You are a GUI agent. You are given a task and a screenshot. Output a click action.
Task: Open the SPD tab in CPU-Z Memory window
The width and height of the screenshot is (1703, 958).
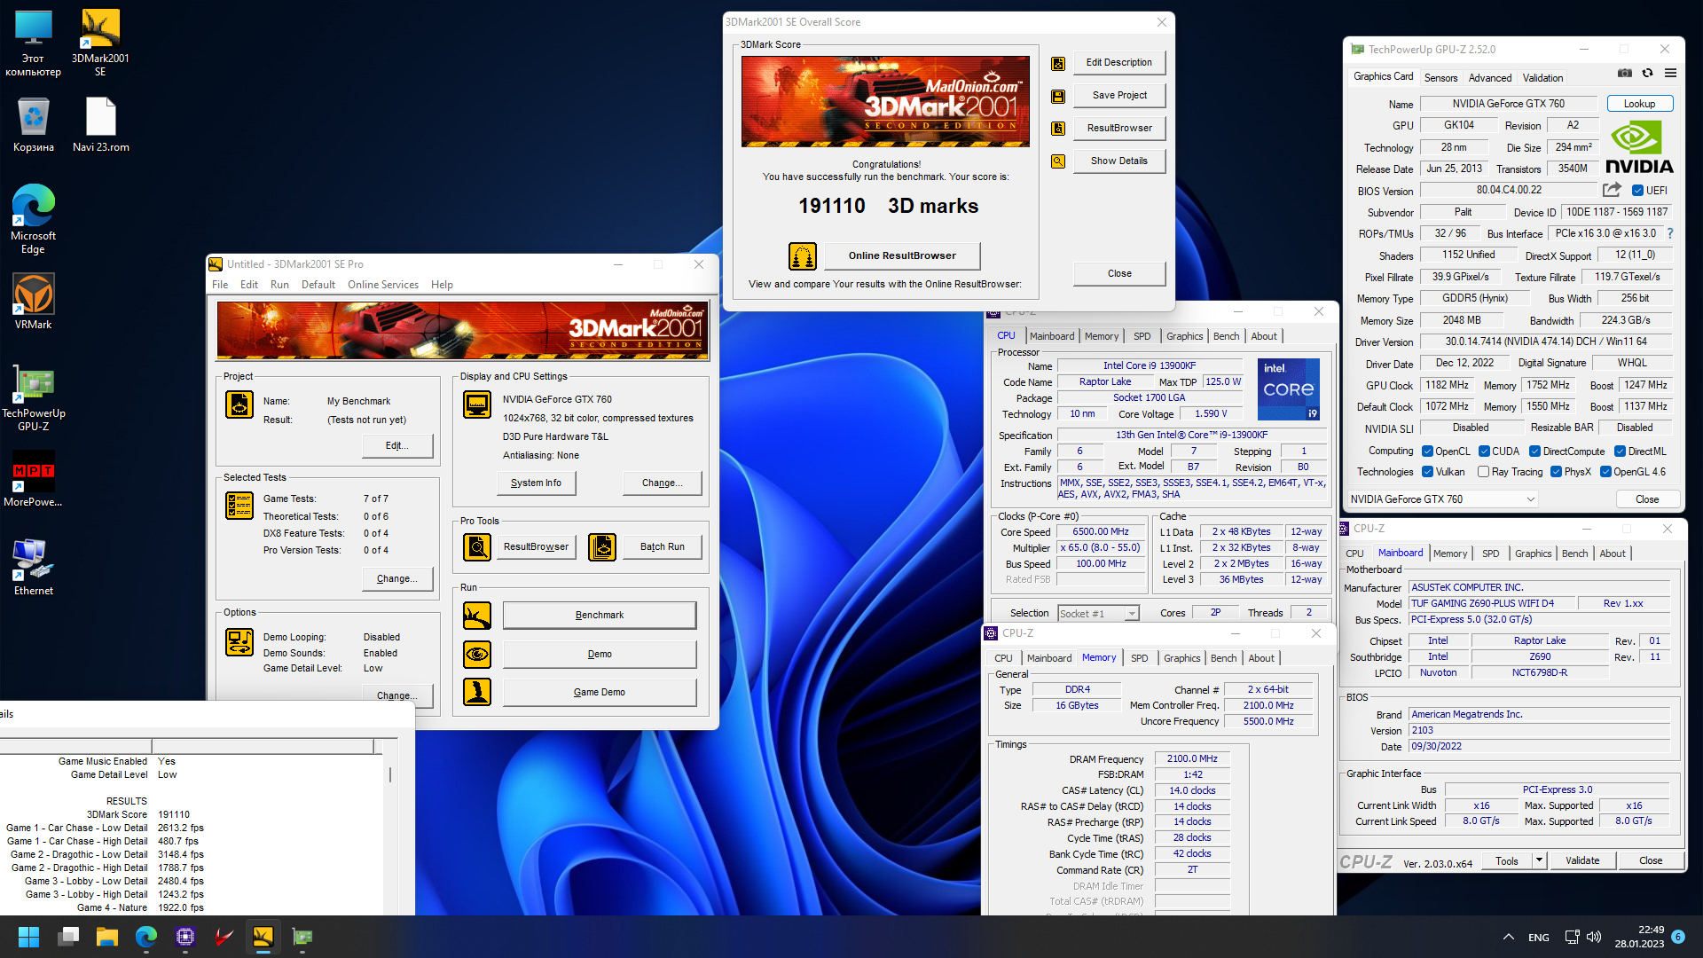(x=1139, y=658)
